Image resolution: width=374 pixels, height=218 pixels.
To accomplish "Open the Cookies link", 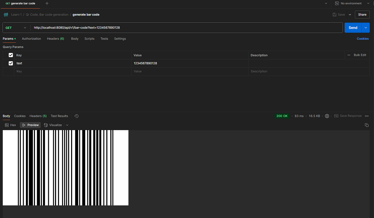I will coord(363,39).
